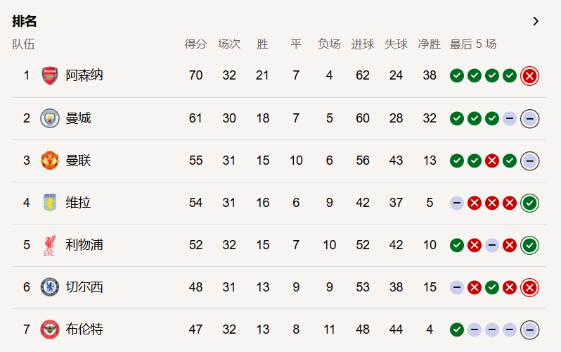Open the 阿森纳 team page
561x352 pixels.
[x=84, y=75]
